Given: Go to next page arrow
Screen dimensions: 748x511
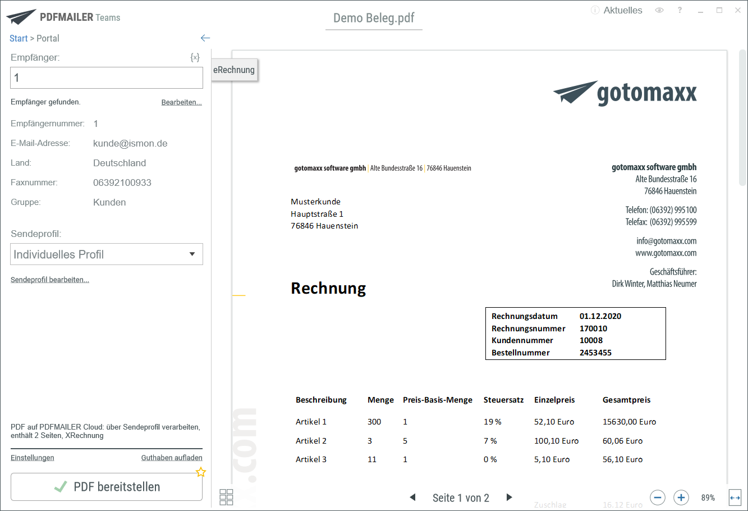Looking at the screenshot, I should [510, 498].
